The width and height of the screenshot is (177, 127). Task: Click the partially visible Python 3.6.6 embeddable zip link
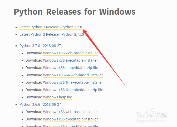(70, 126)
